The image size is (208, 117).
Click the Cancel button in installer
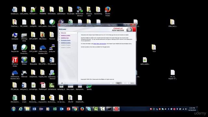point(132,83)
